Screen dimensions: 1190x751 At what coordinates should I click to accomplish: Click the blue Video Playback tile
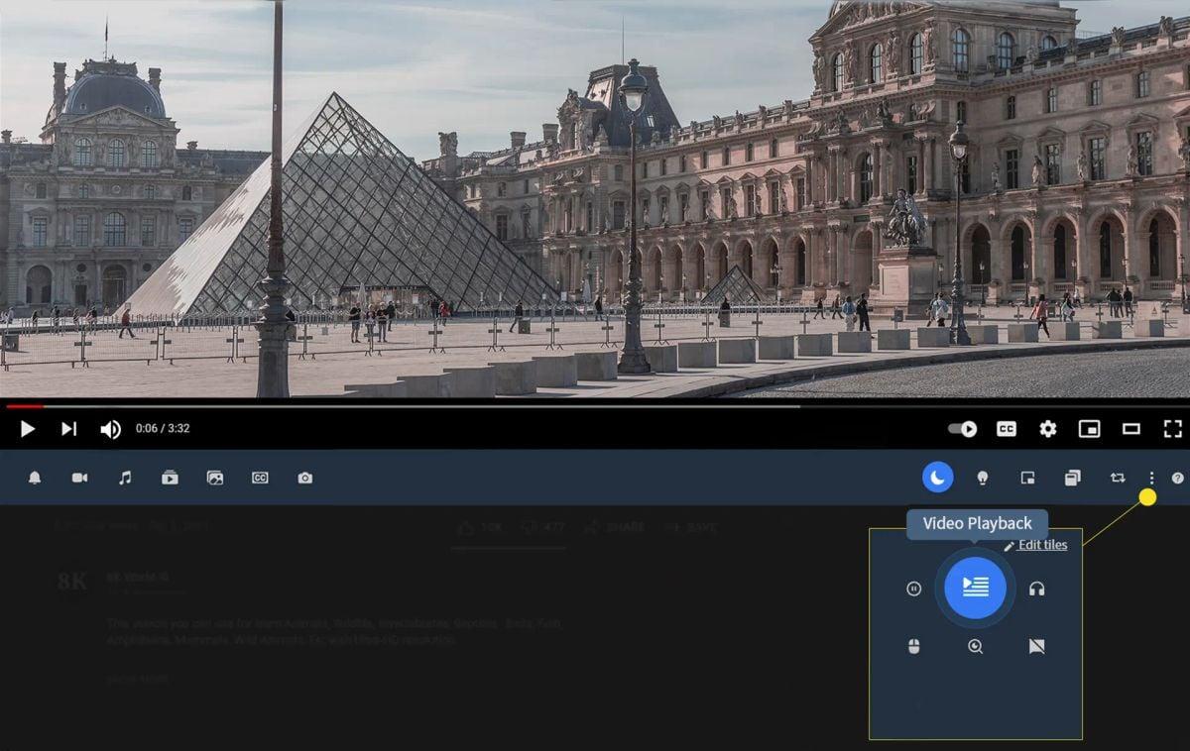point(975,588)
